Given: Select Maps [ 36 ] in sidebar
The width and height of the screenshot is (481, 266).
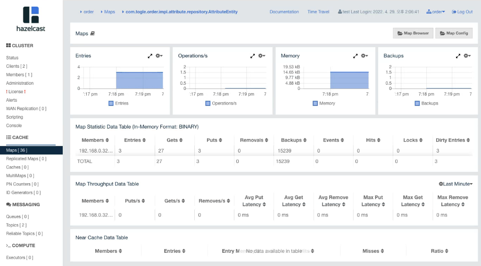Looking at the screenshot, I should pos(31,150).
